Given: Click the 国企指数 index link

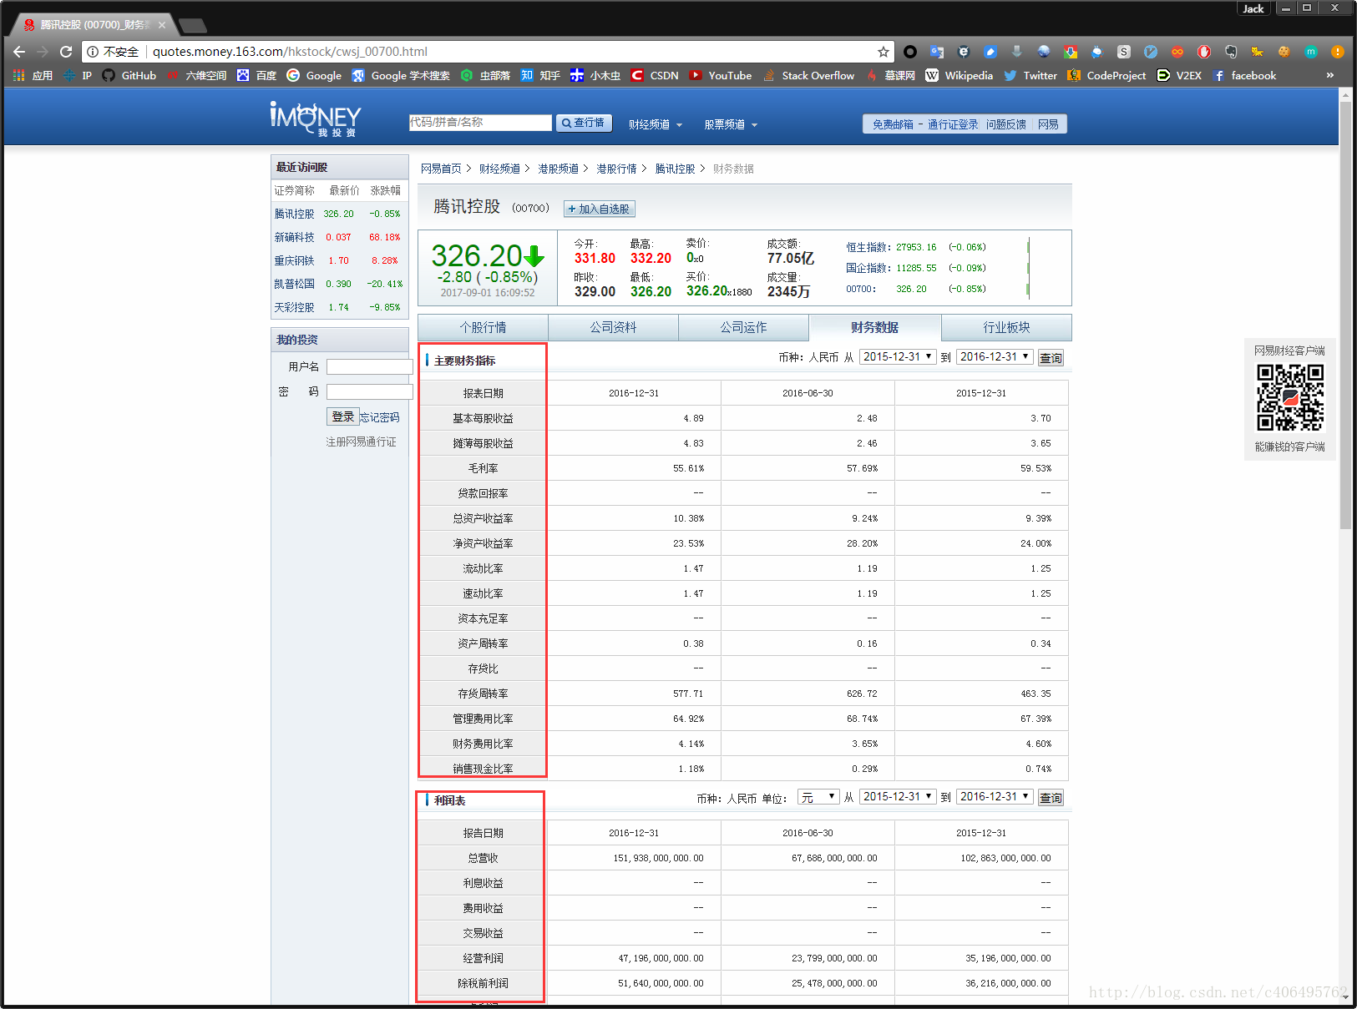Looking at the screenshot, I should [867, 268].
